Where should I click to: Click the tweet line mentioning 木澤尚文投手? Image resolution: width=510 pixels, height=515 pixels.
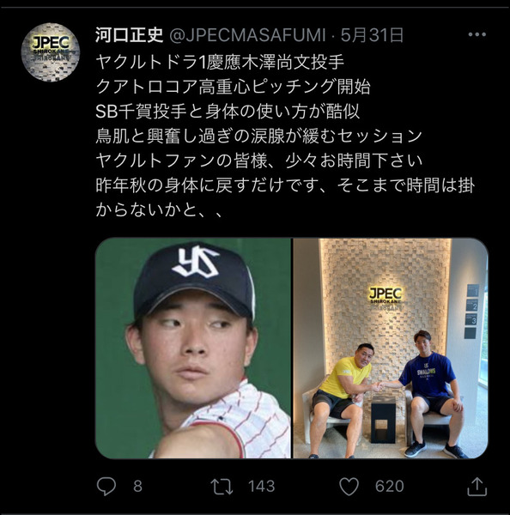pyautogui.click(x=220, y=62)
